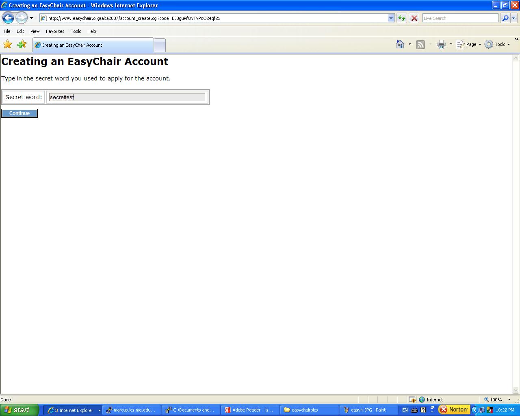Click the 10:22 PM system clock
Screen dimensions: 520x416
pos(505,410)
